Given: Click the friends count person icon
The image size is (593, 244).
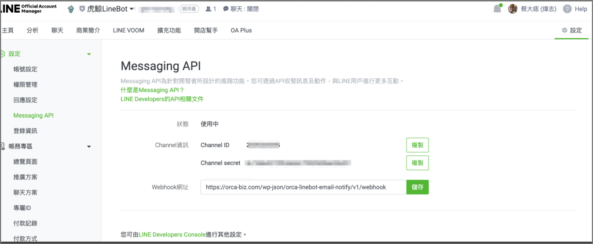Looking at the screenshot, I should [208, 9].
